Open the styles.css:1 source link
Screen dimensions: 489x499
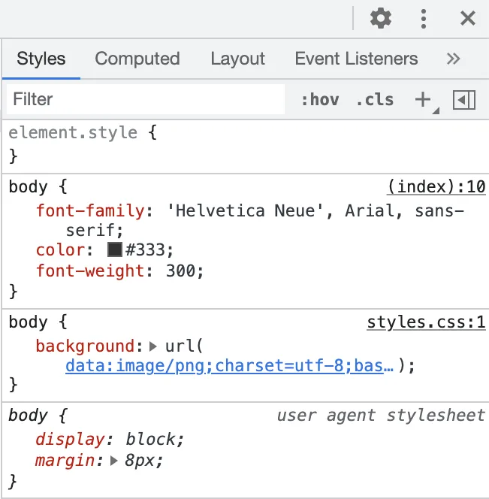tap(426, 322)
